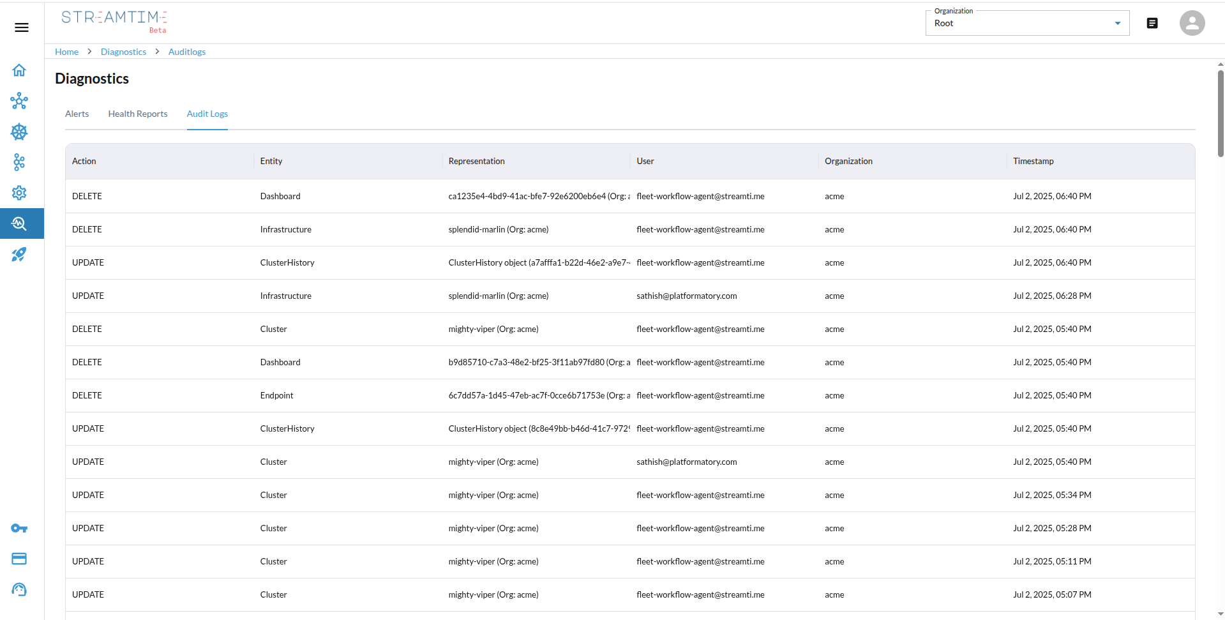Open the support headset icon
The image size is (1225, 620).
tap(19, 589)
